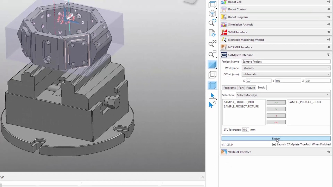Click the STL Tolerance value field
Viewport: 333px width, 187px height.
pyautogui.click(x=246, y=130)
